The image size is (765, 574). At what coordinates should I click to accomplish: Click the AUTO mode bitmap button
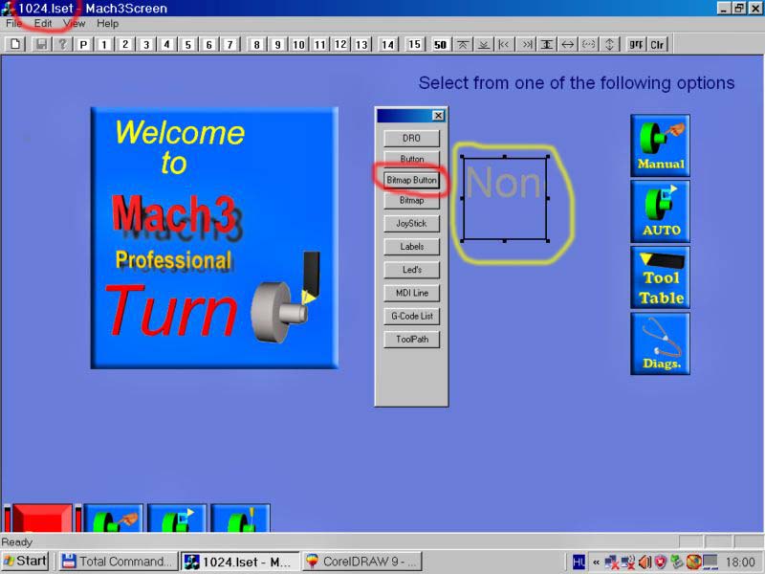point(660,211)
